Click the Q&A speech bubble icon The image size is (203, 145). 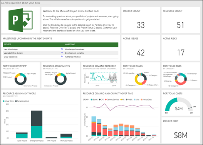point(2,3)
